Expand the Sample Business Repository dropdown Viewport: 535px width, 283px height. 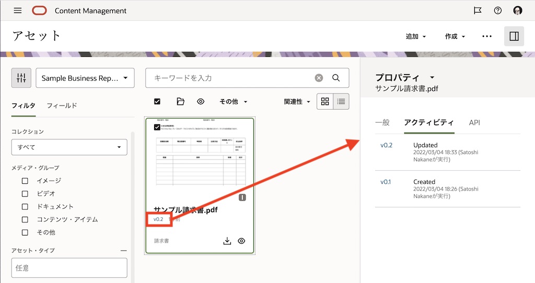85,78
